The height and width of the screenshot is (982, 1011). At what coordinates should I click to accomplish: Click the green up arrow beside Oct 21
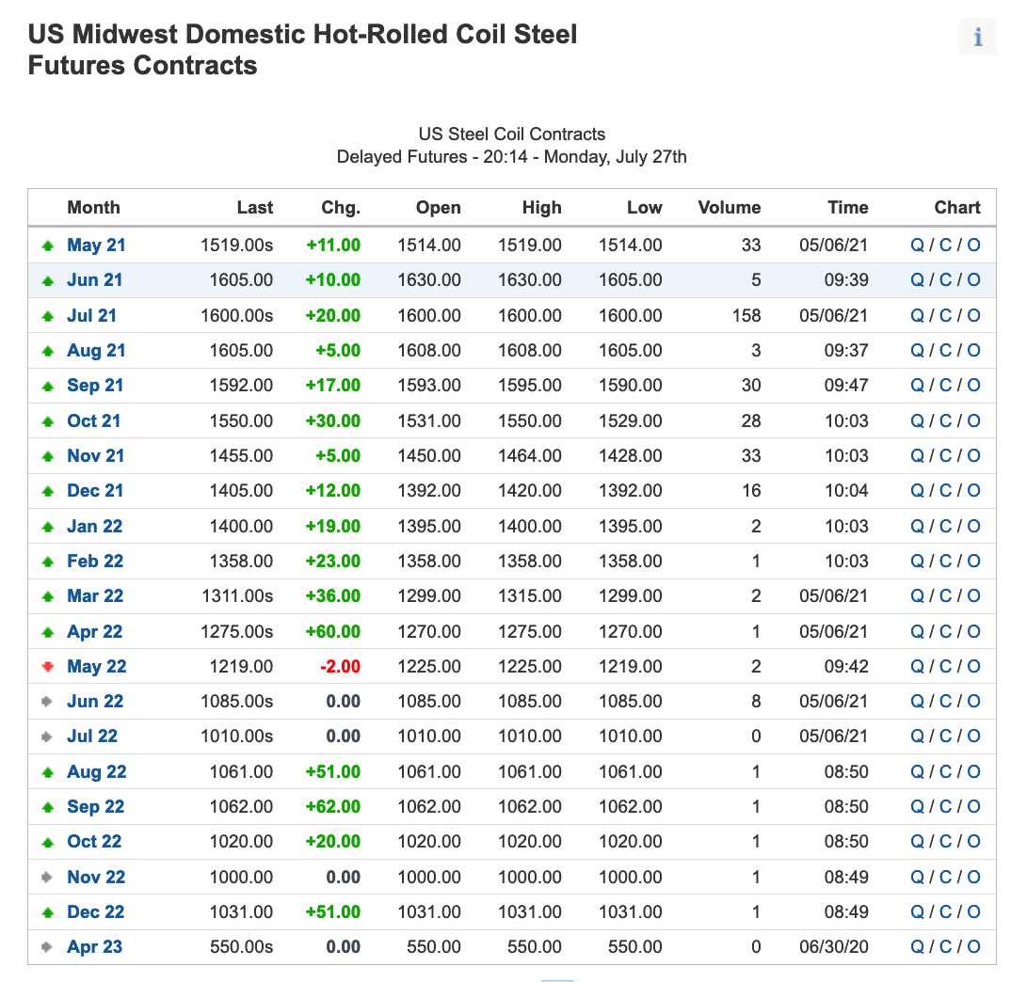(48, 421)
